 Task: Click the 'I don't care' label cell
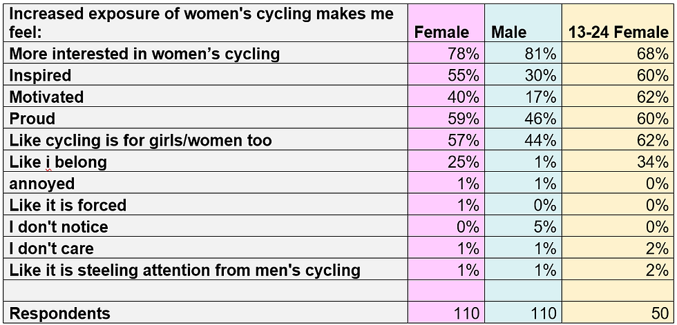point(206,248)
